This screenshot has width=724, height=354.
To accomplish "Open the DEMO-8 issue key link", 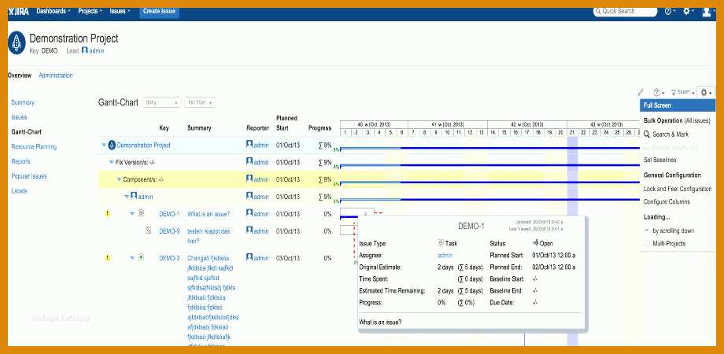I will click(169, 231).
